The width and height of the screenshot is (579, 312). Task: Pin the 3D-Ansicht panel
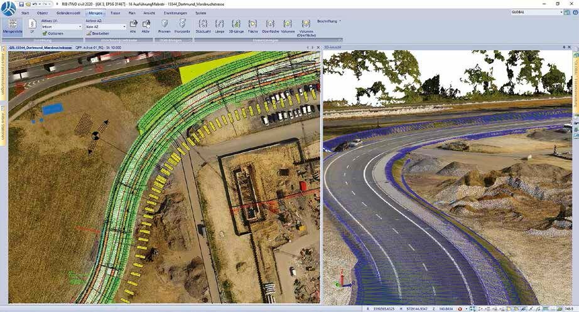point(564,48)
